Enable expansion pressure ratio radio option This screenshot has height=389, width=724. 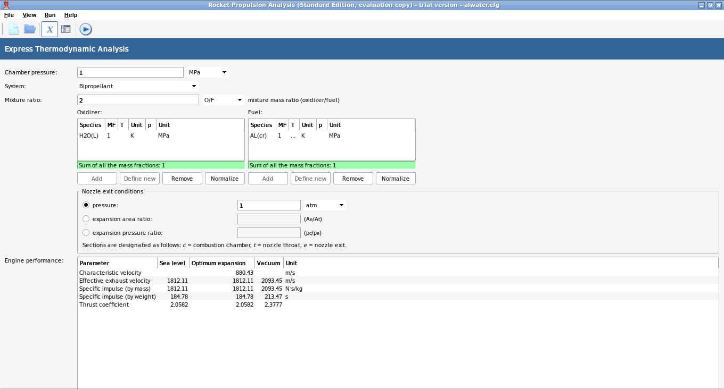pos(86,233)
